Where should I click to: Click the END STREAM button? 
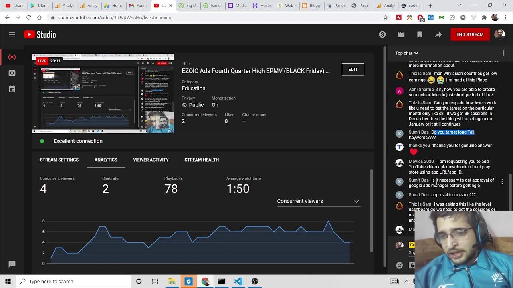point(470,34)
